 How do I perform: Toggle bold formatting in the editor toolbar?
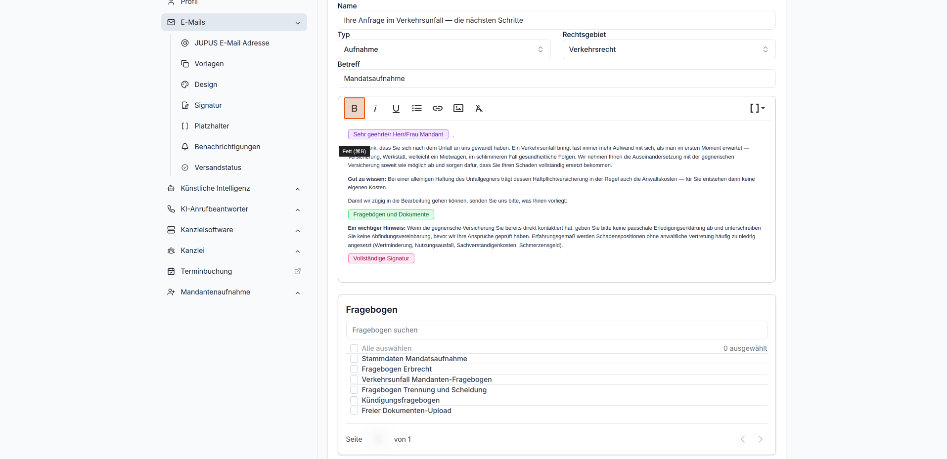pos(355,108)
